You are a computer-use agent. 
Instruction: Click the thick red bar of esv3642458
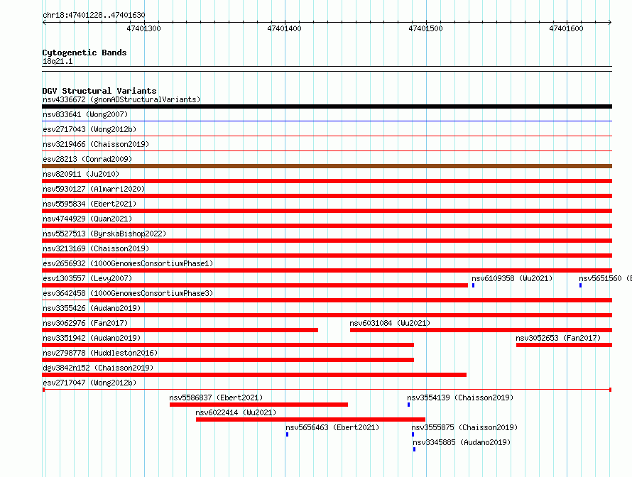351,300
